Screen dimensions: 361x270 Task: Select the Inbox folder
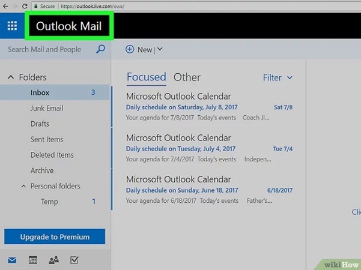[x=55, y=92]
